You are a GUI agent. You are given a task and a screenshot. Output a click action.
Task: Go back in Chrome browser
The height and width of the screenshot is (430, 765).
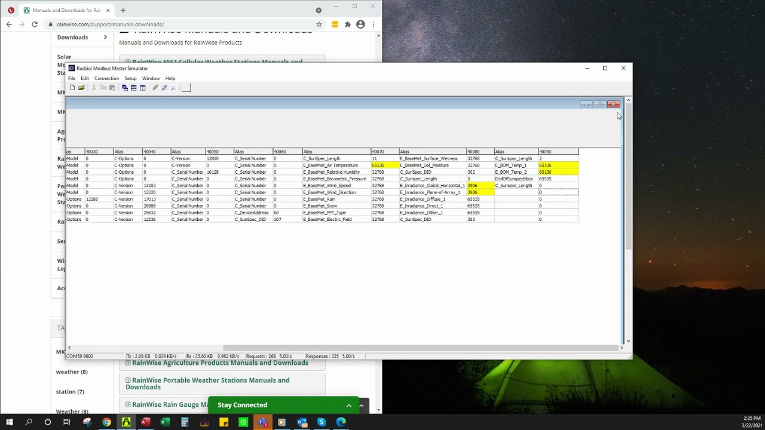pyautogui.click(x=9, y=24)
